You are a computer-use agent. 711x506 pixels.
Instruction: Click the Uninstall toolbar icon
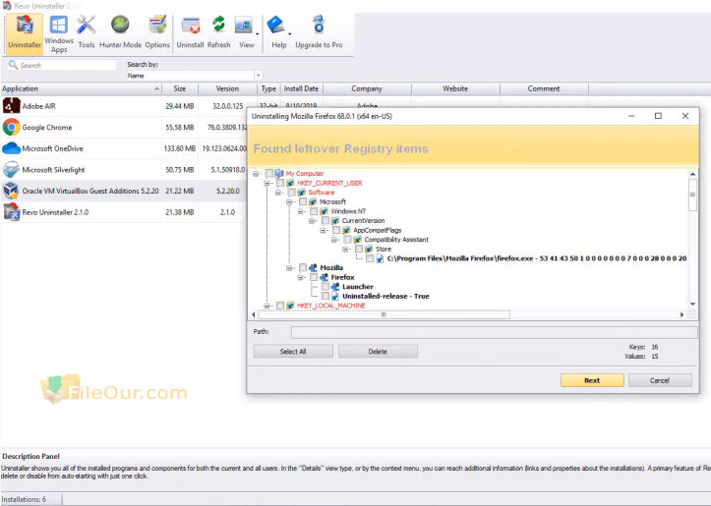click(190, 32)
